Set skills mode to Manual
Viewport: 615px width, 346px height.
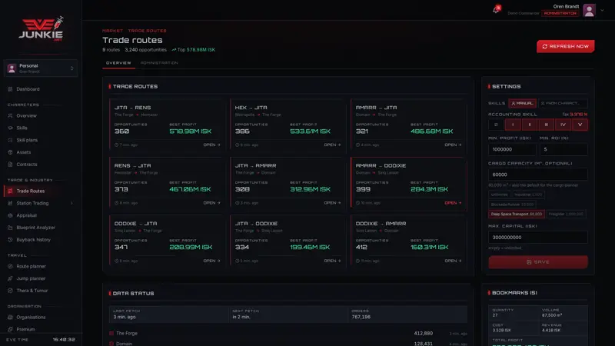(523, 103)
